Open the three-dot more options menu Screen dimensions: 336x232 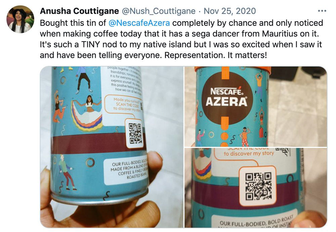tap(322, 11)
